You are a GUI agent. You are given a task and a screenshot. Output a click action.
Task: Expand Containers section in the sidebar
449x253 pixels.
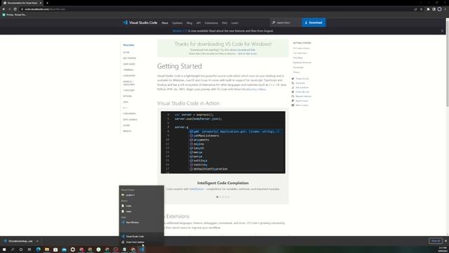tap(129, 114)
